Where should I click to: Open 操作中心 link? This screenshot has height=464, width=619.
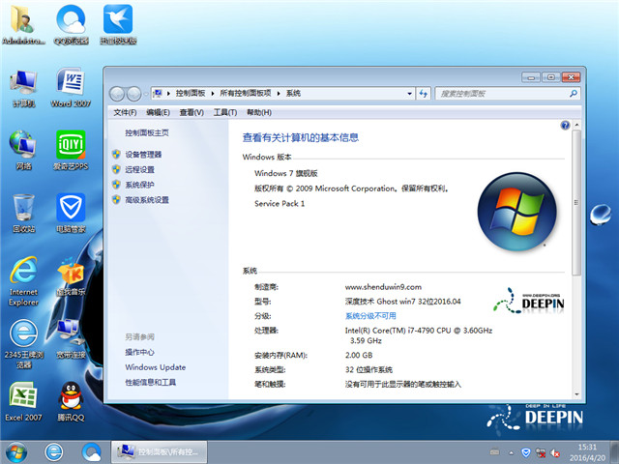(139, 352)
